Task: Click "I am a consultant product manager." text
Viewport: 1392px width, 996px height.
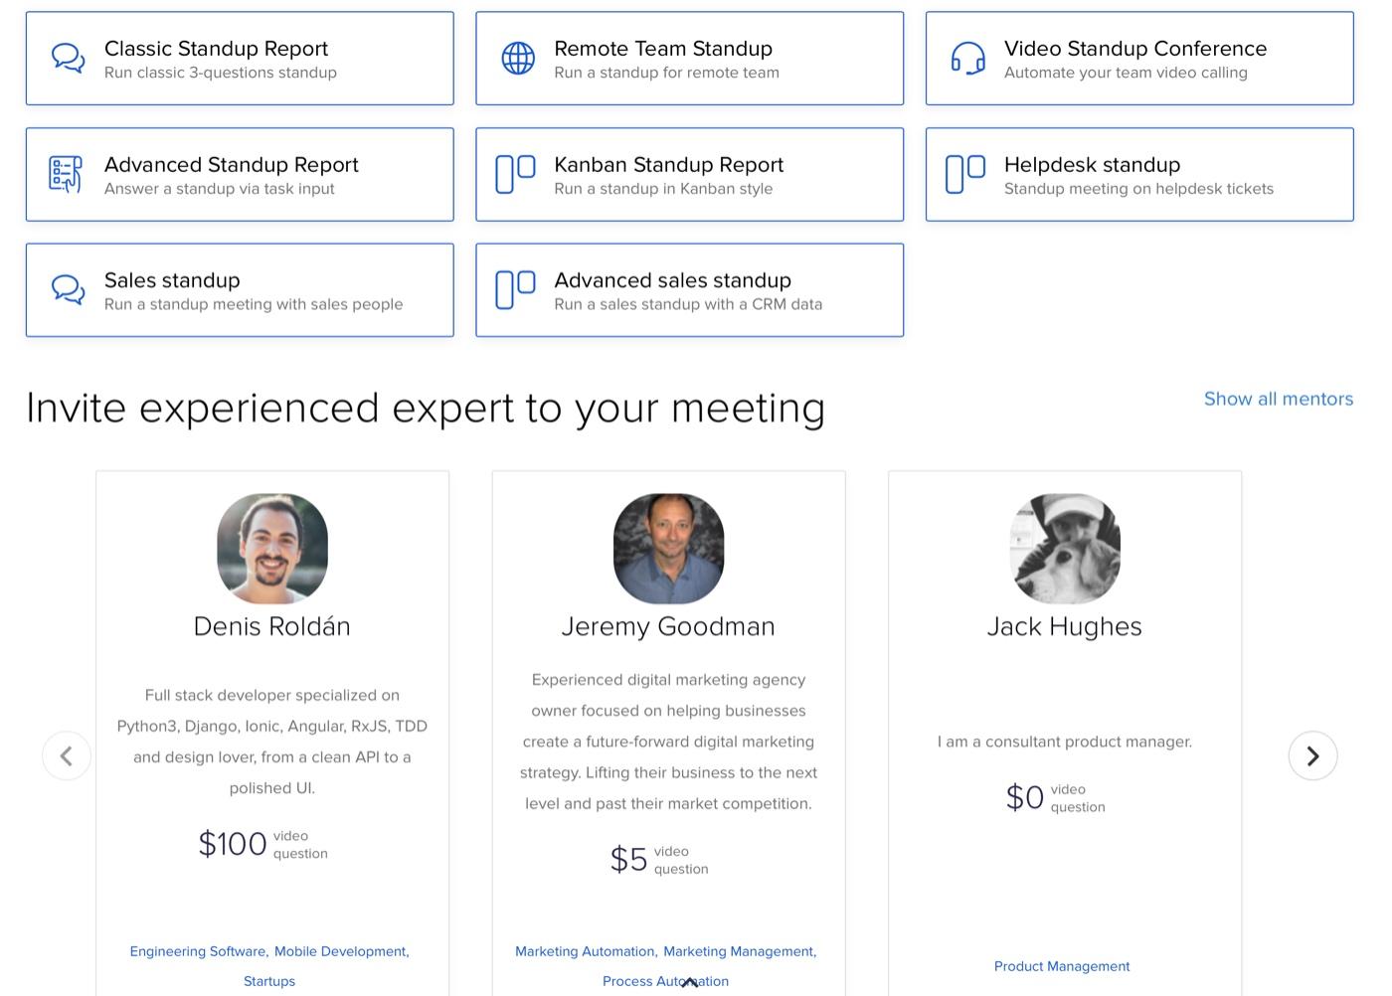Action: click(x=1065, y=742)
